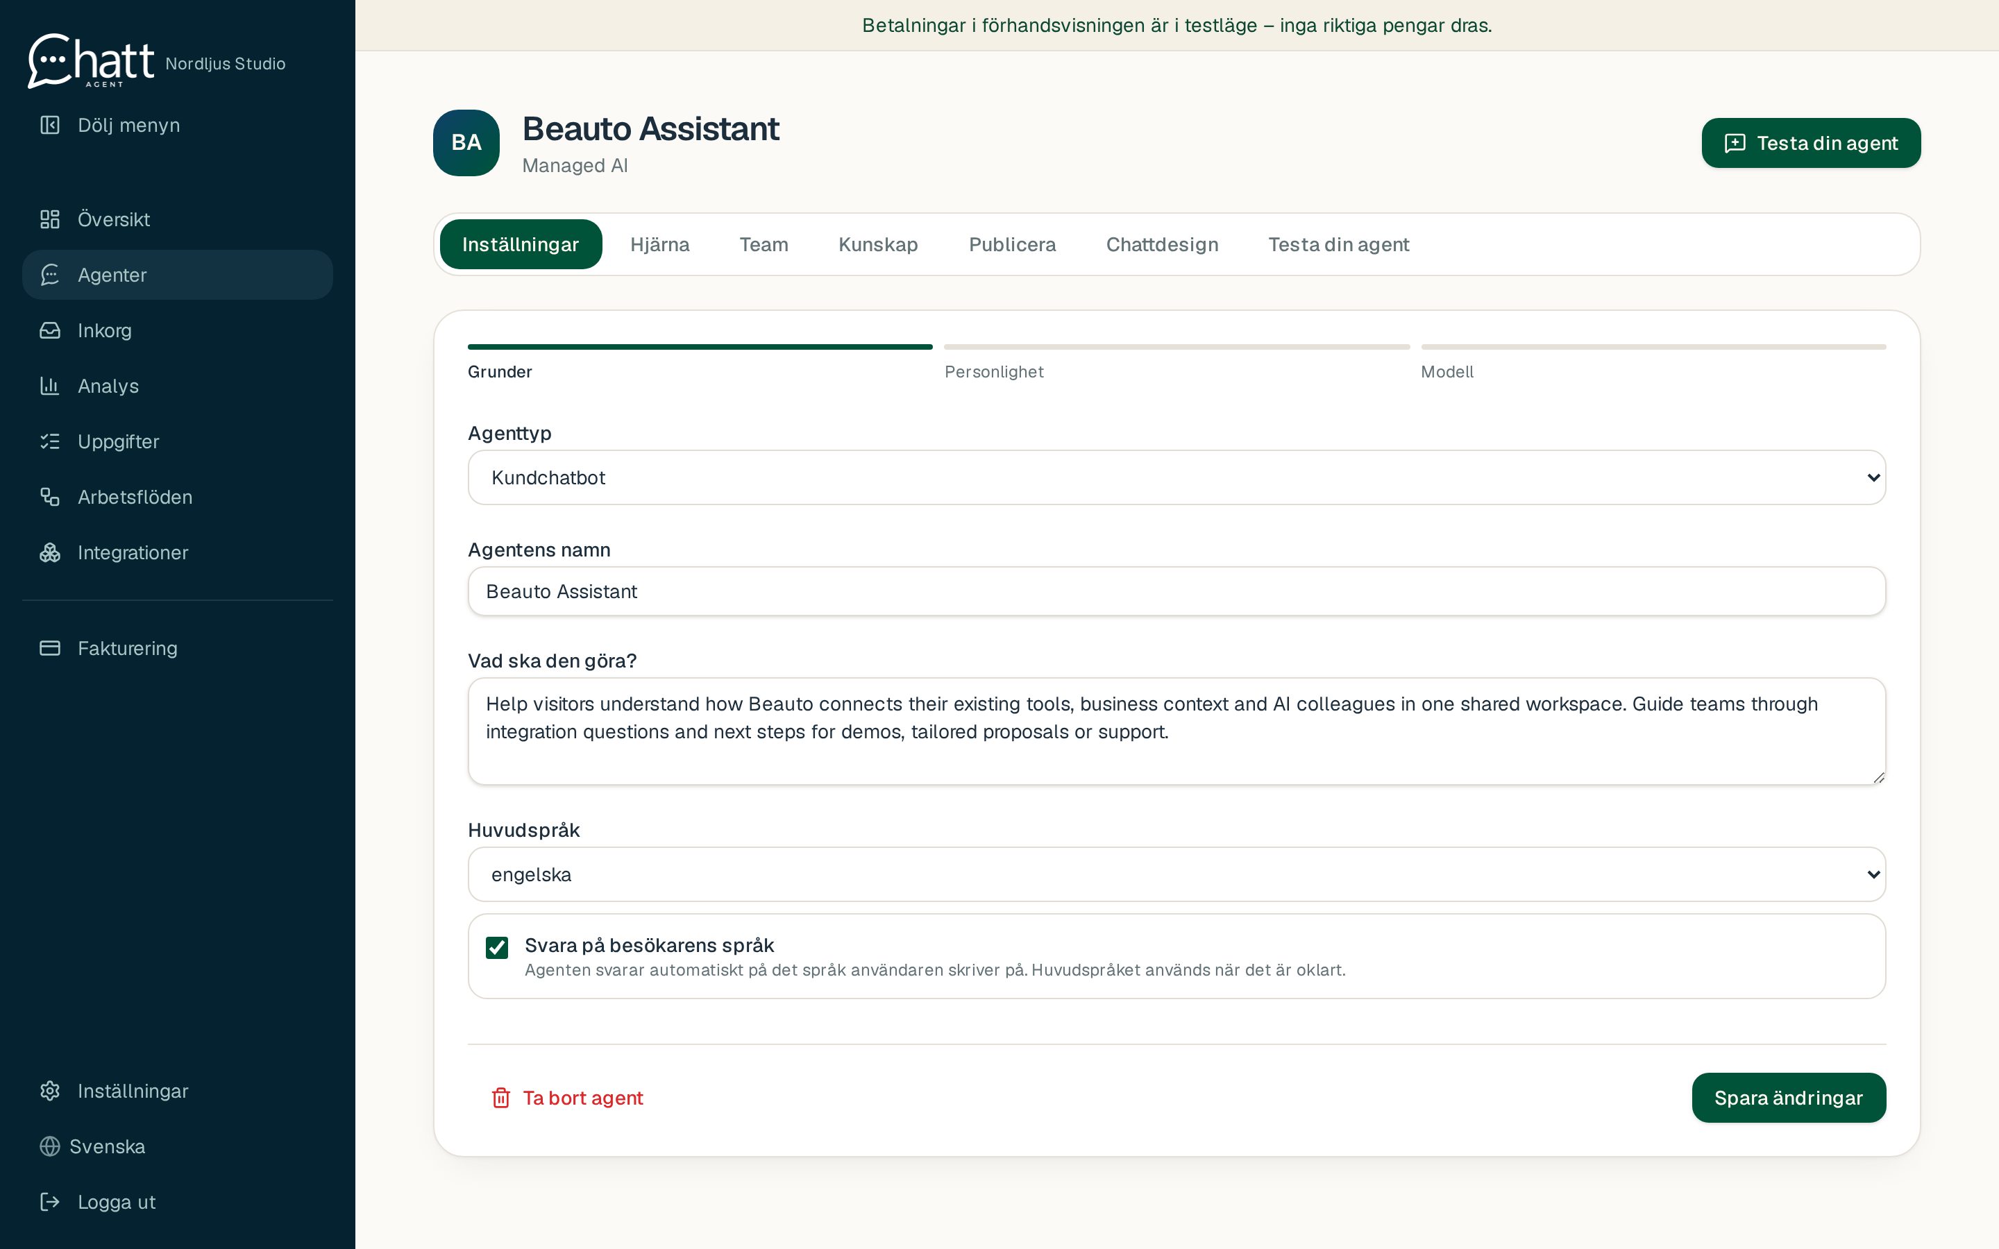
Task: Click the test mode payments banner text
Action: click(1176, 26)
